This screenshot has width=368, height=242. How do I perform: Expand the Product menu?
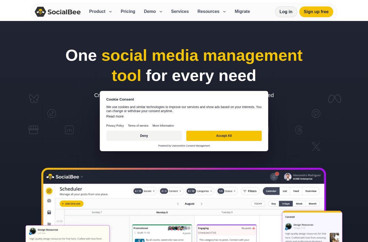pos(100,12)
